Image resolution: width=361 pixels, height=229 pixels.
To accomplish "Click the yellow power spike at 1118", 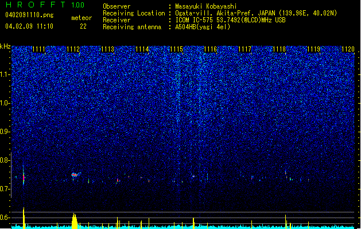I will [285, 221].
